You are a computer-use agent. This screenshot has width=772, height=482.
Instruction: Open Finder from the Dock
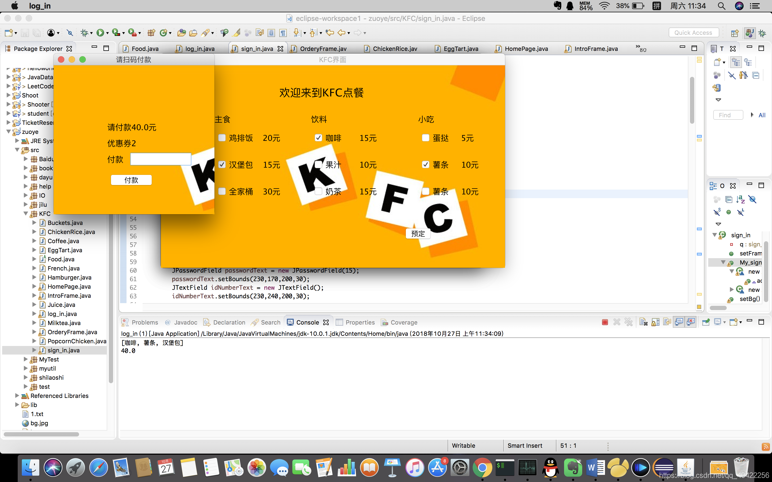tap(31, 468)
